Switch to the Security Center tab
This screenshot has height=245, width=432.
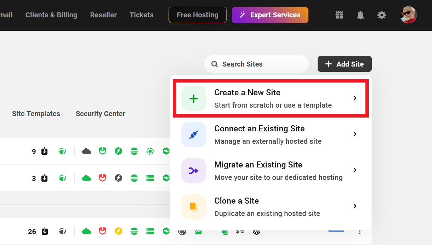click(x=101, y=114)
